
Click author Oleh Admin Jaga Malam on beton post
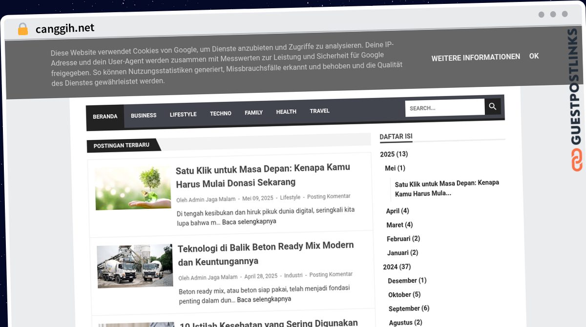click(208, 278)
